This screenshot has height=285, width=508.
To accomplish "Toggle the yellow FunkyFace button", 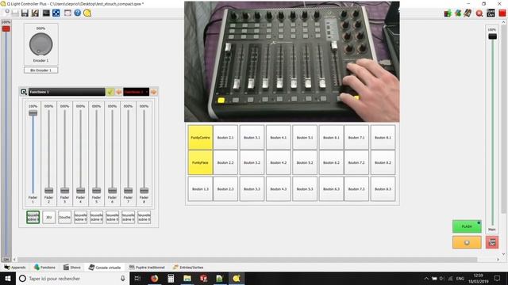I will pos(200,162).
